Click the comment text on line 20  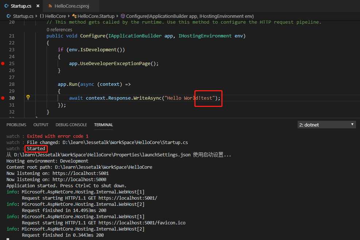pos(184,22)
